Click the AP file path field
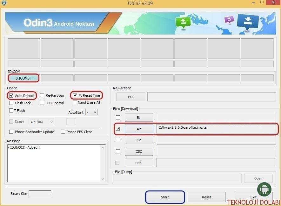 coord(216,129)
